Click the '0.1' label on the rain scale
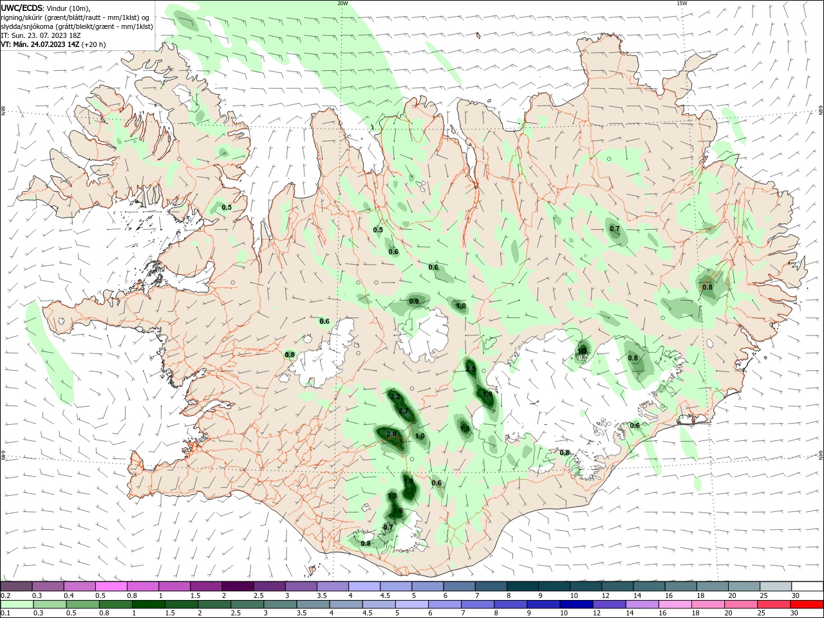 click(x=5, y=613)
